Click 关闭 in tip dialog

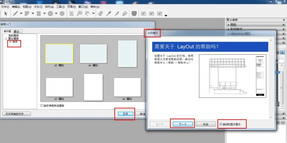click(205, 124)
